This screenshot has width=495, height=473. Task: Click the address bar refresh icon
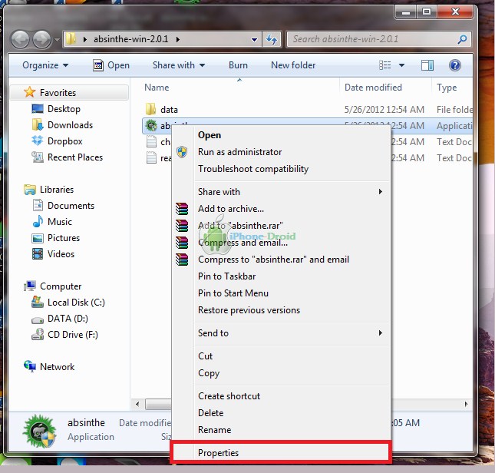272,39
